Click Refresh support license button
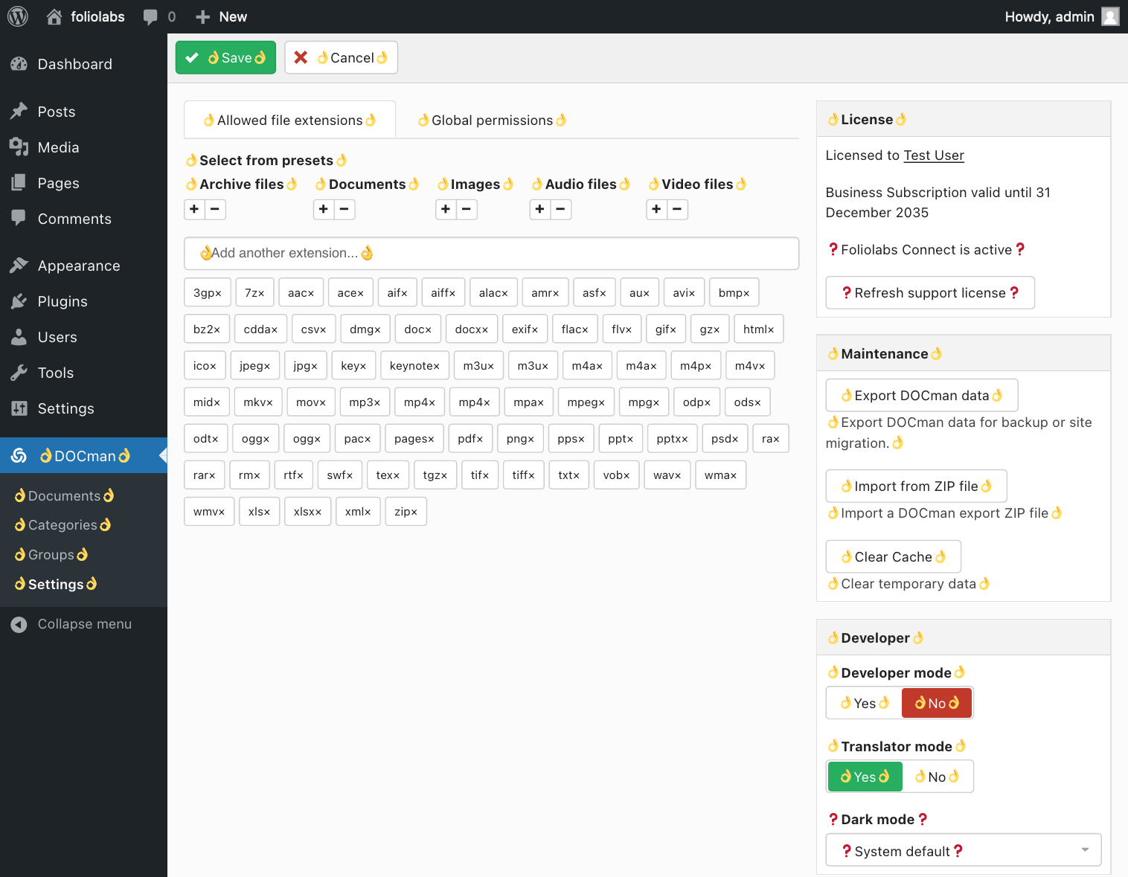This screenshot has width=1128, height=877. (930, 292)
